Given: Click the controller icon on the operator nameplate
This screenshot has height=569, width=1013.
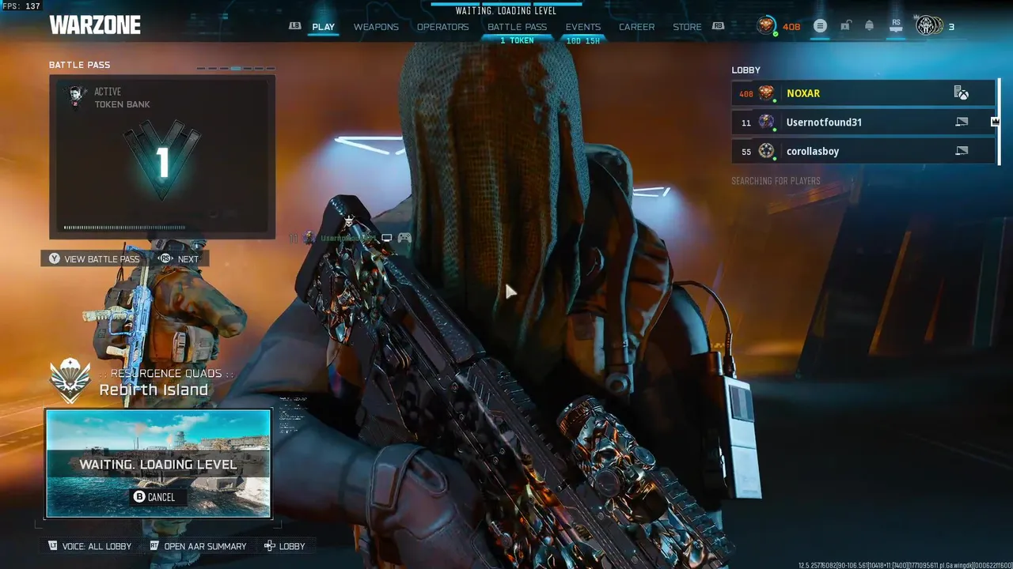Looking at the screenshot, I should click(x=404, y=238).
